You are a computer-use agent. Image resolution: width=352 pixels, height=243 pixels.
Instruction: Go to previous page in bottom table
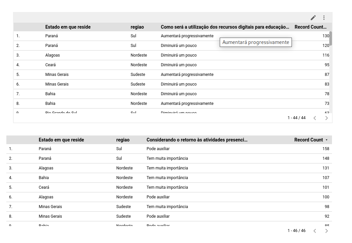[x=315, y=231]
